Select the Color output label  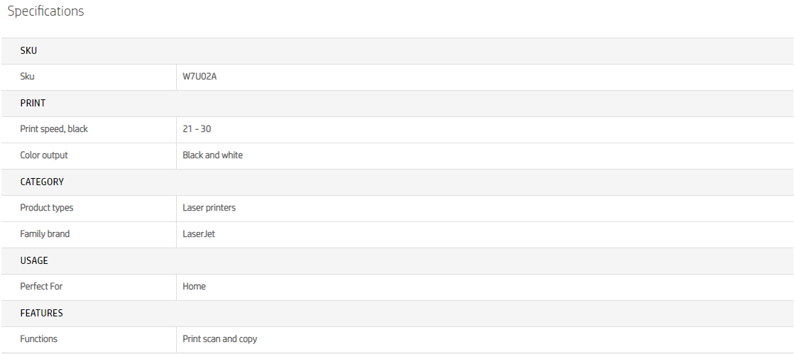point(44,155)
